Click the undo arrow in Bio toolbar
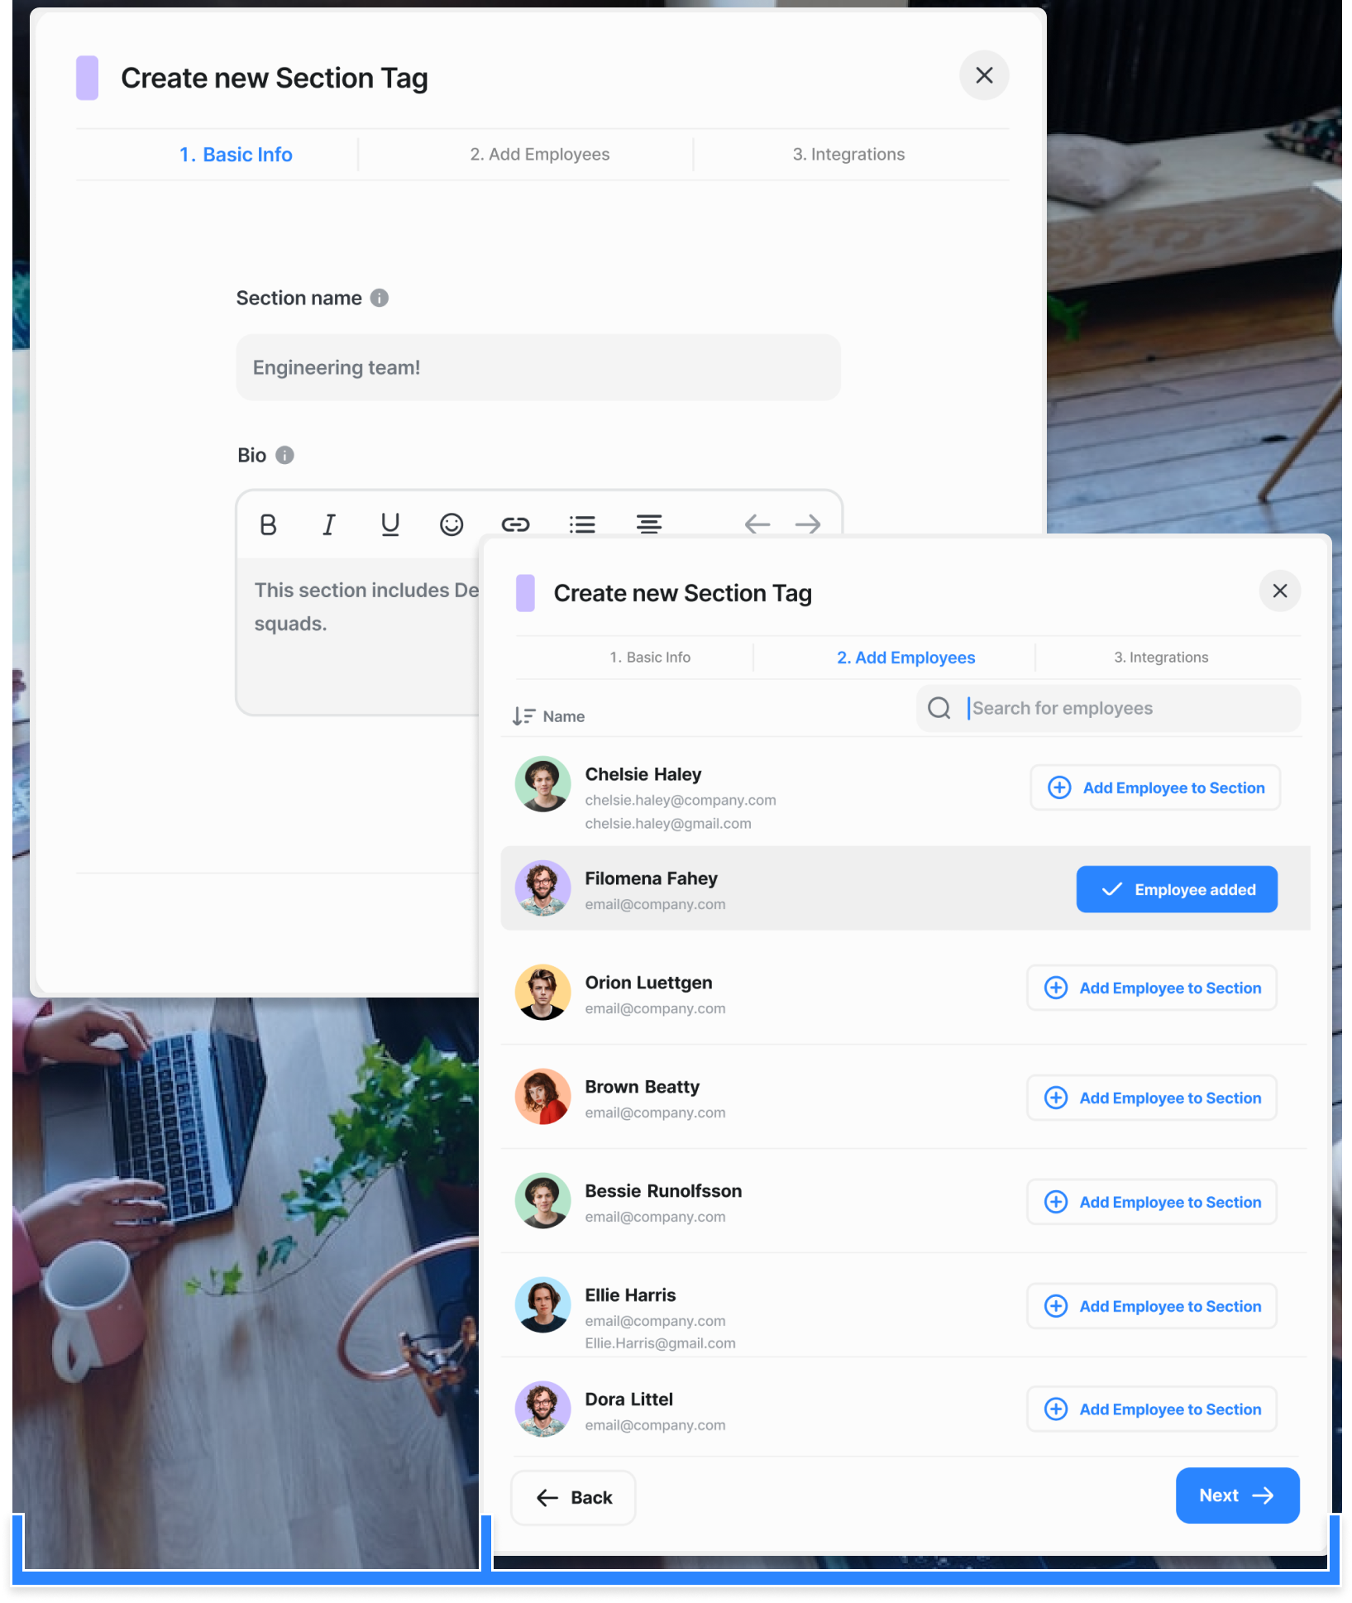 click(757, 524)
